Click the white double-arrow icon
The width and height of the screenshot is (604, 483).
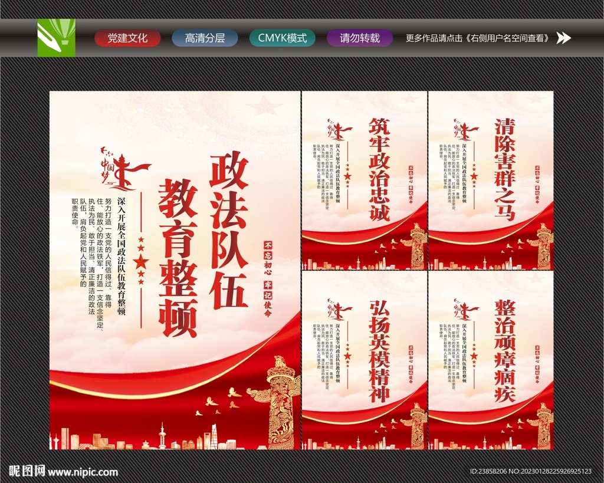point(563,38)
